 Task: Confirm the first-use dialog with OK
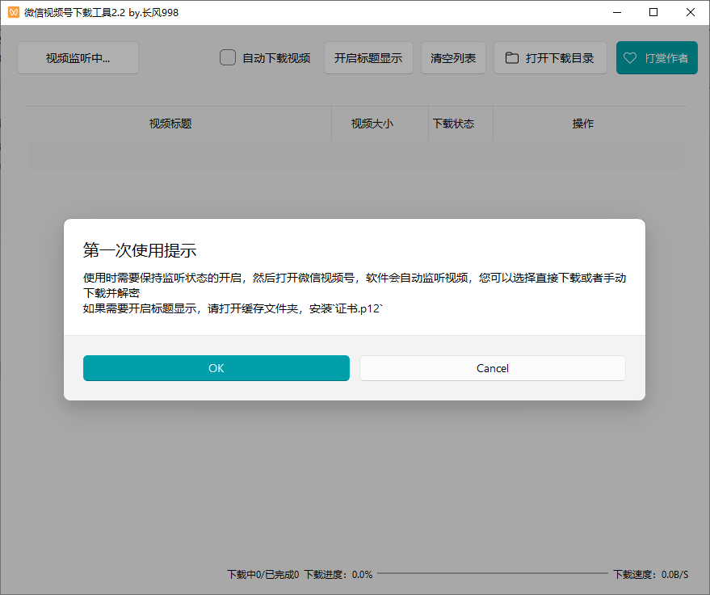pos(216,368)
